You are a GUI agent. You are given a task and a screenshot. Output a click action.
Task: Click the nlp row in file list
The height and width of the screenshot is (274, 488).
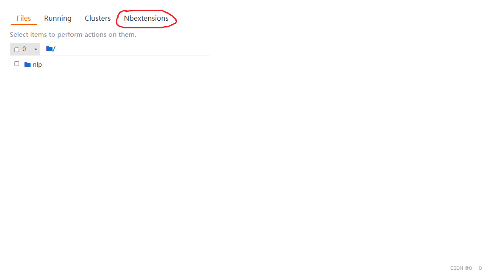click(110, 64)
